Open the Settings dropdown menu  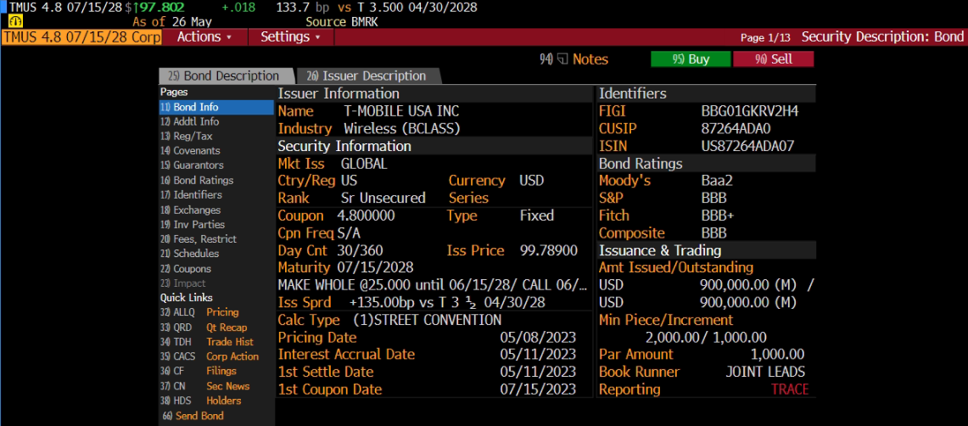click(x=290, y=36)
